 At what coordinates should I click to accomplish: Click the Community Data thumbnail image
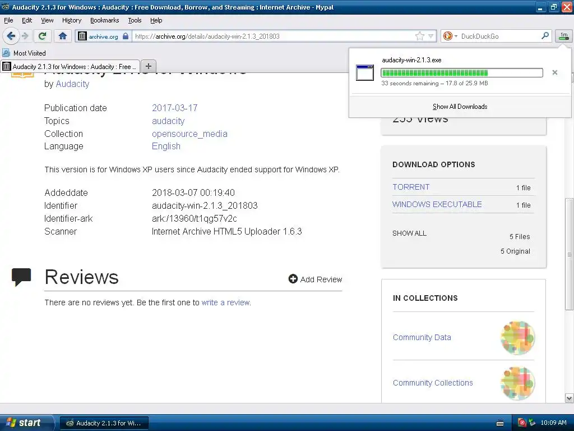pos(517,337)
